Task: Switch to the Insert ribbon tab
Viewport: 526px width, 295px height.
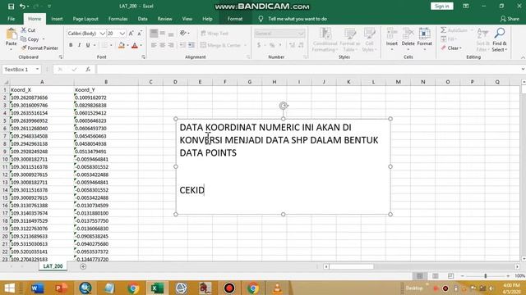Action: (57, 19)
